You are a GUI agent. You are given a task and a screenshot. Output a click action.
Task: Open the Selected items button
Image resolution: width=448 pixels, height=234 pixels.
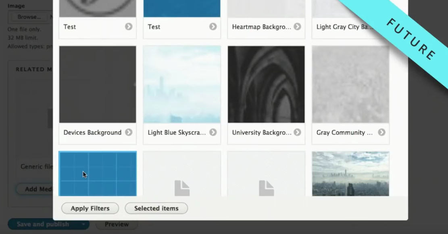156,208
